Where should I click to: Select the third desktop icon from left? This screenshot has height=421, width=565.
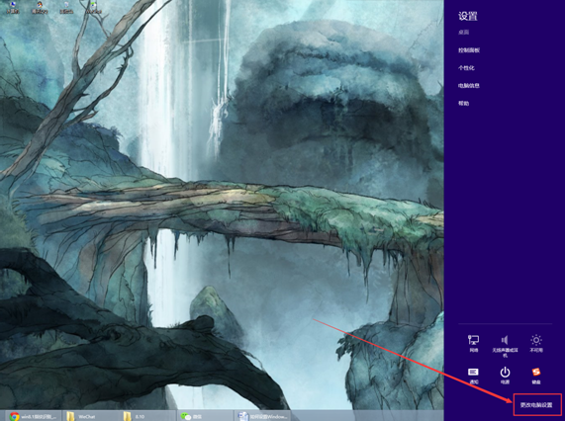(66, 7)
